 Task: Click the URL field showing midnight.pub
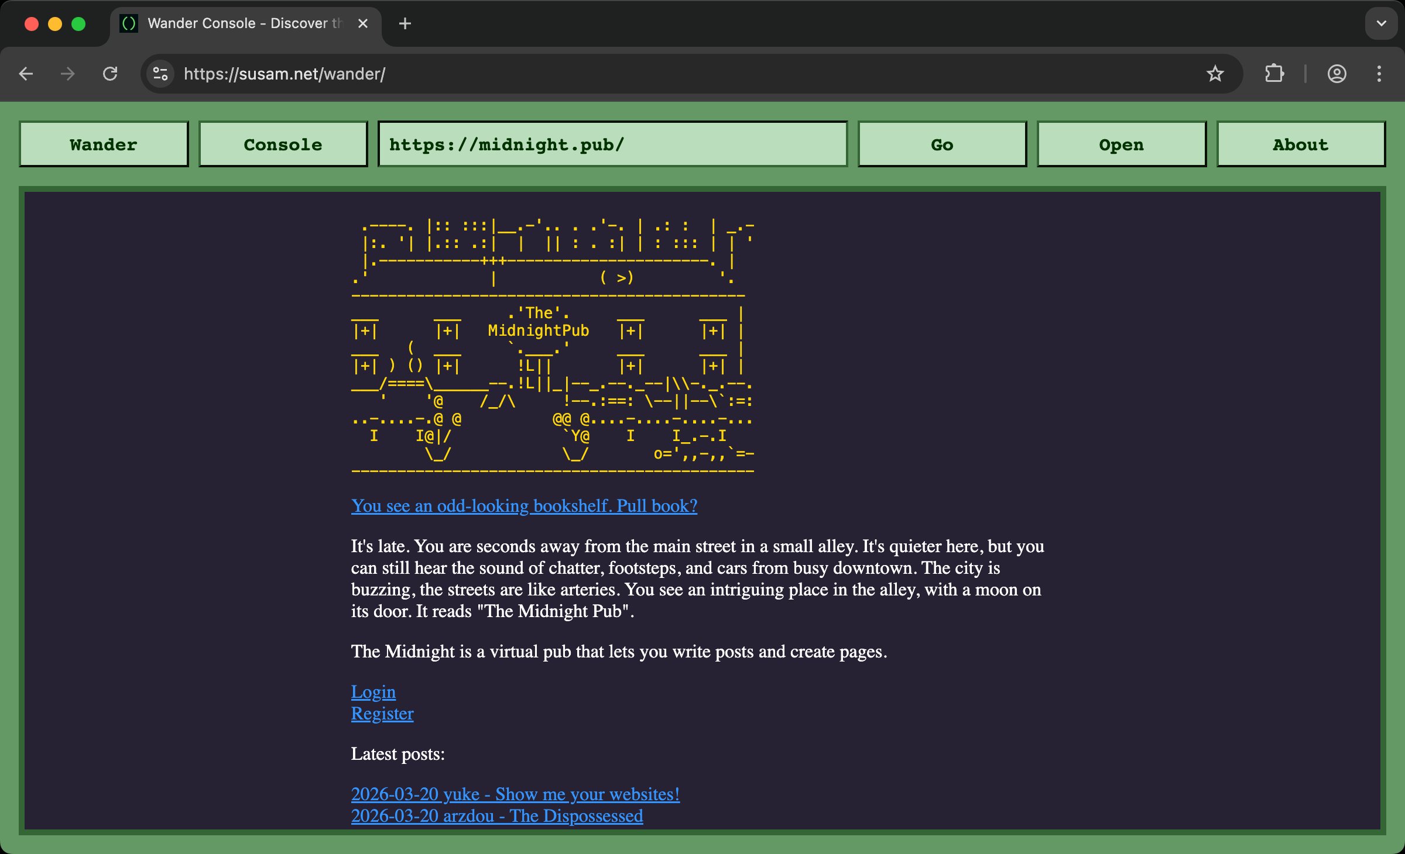(612, 144)
